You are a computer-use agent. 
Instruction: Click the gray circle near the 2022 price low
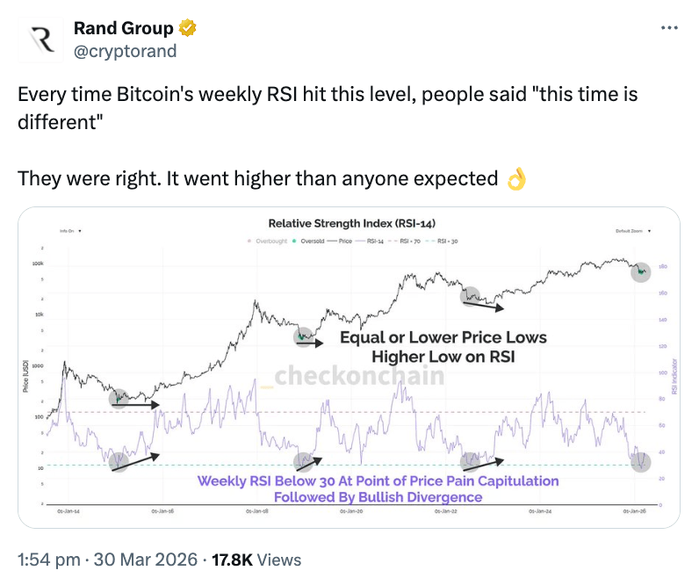(471, 296)
